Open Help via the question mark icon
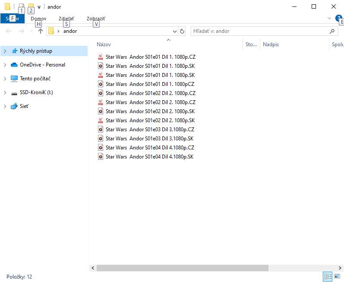 click(x=338, y=18)
